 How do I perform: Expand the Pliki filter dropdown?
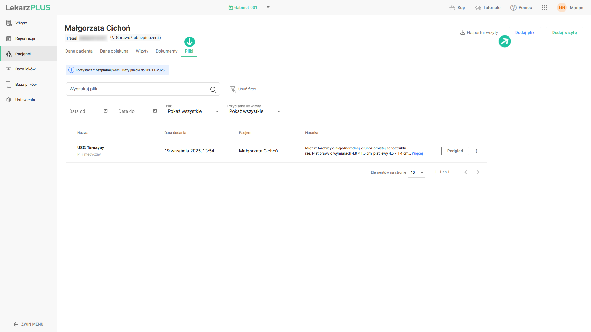coord(217,112)
